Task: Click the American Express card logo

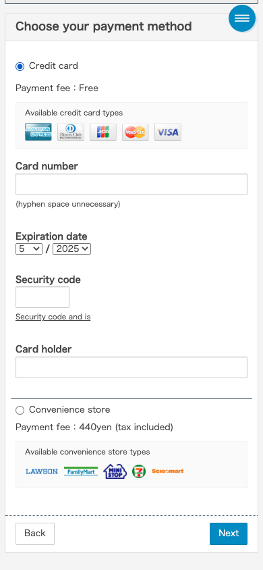Action: tap(38, 132)
